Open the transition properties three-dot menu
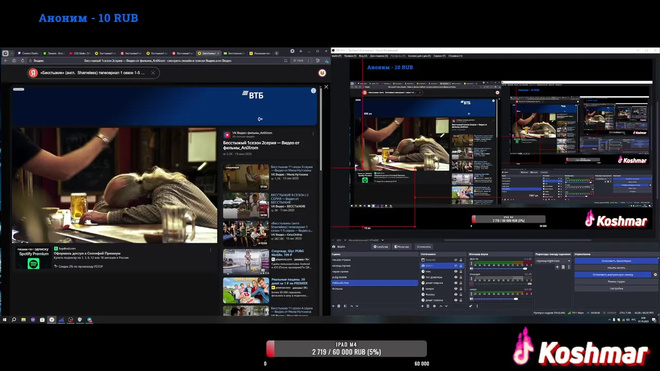This screenshot has width=660, height=371. [569, 267]
